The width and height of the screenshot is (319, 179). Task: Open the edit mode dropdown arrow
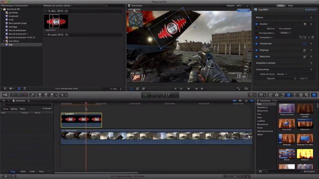tap(56, 95)
